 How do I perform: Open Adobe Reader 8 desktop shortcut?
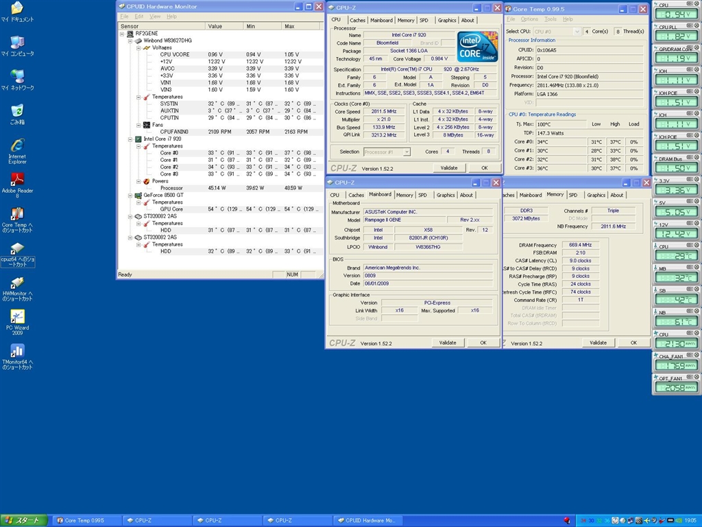pos(17,180)
